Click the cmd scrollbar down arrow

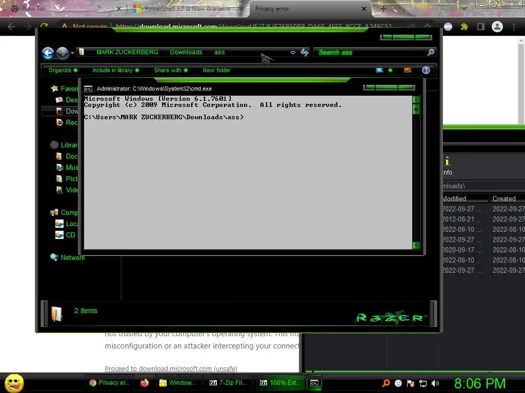(x=416, y=245)
